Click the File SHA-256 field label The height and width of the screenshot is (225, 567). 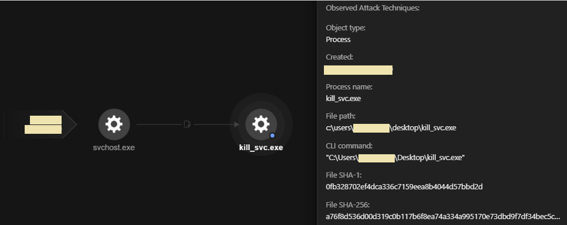[348, 205]
